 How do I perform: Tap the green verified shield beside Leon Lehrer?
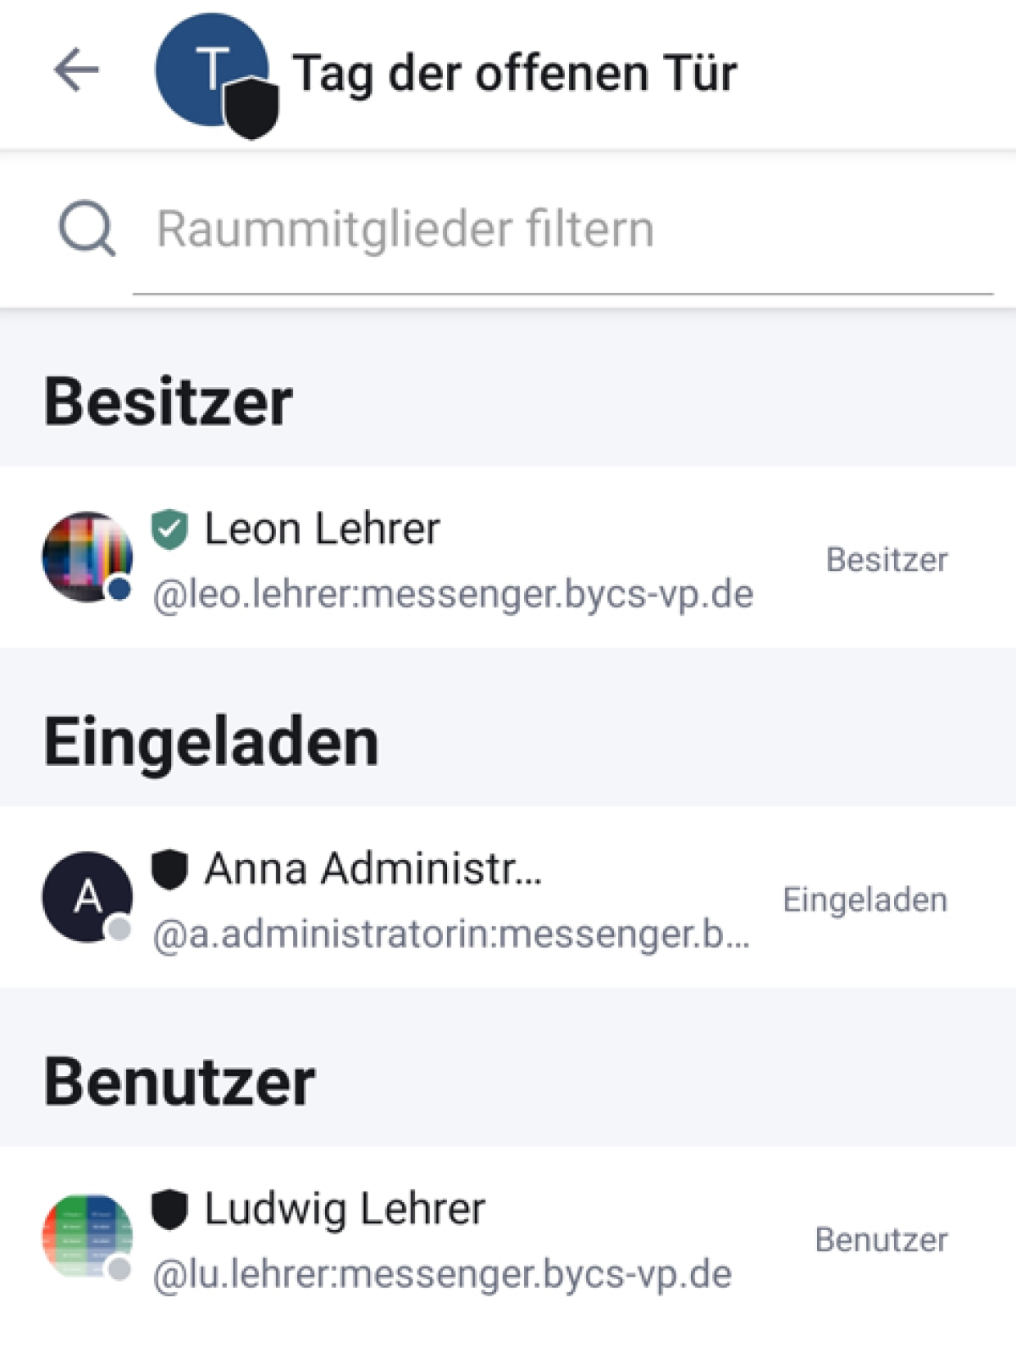(x=169, y=529)
